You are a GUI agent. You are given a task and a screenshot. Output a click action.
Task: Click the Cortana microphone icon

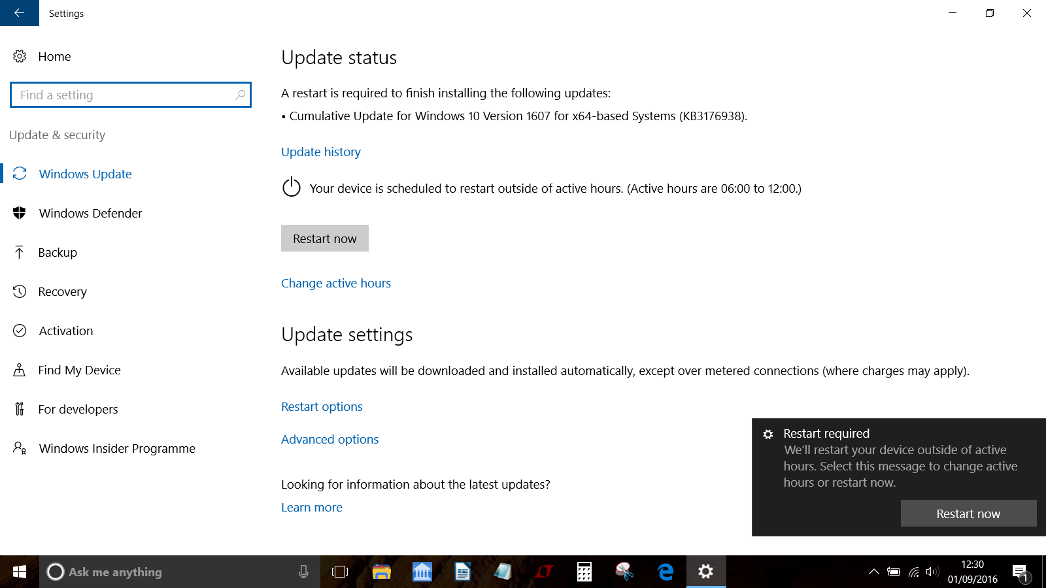coord(303,572)
